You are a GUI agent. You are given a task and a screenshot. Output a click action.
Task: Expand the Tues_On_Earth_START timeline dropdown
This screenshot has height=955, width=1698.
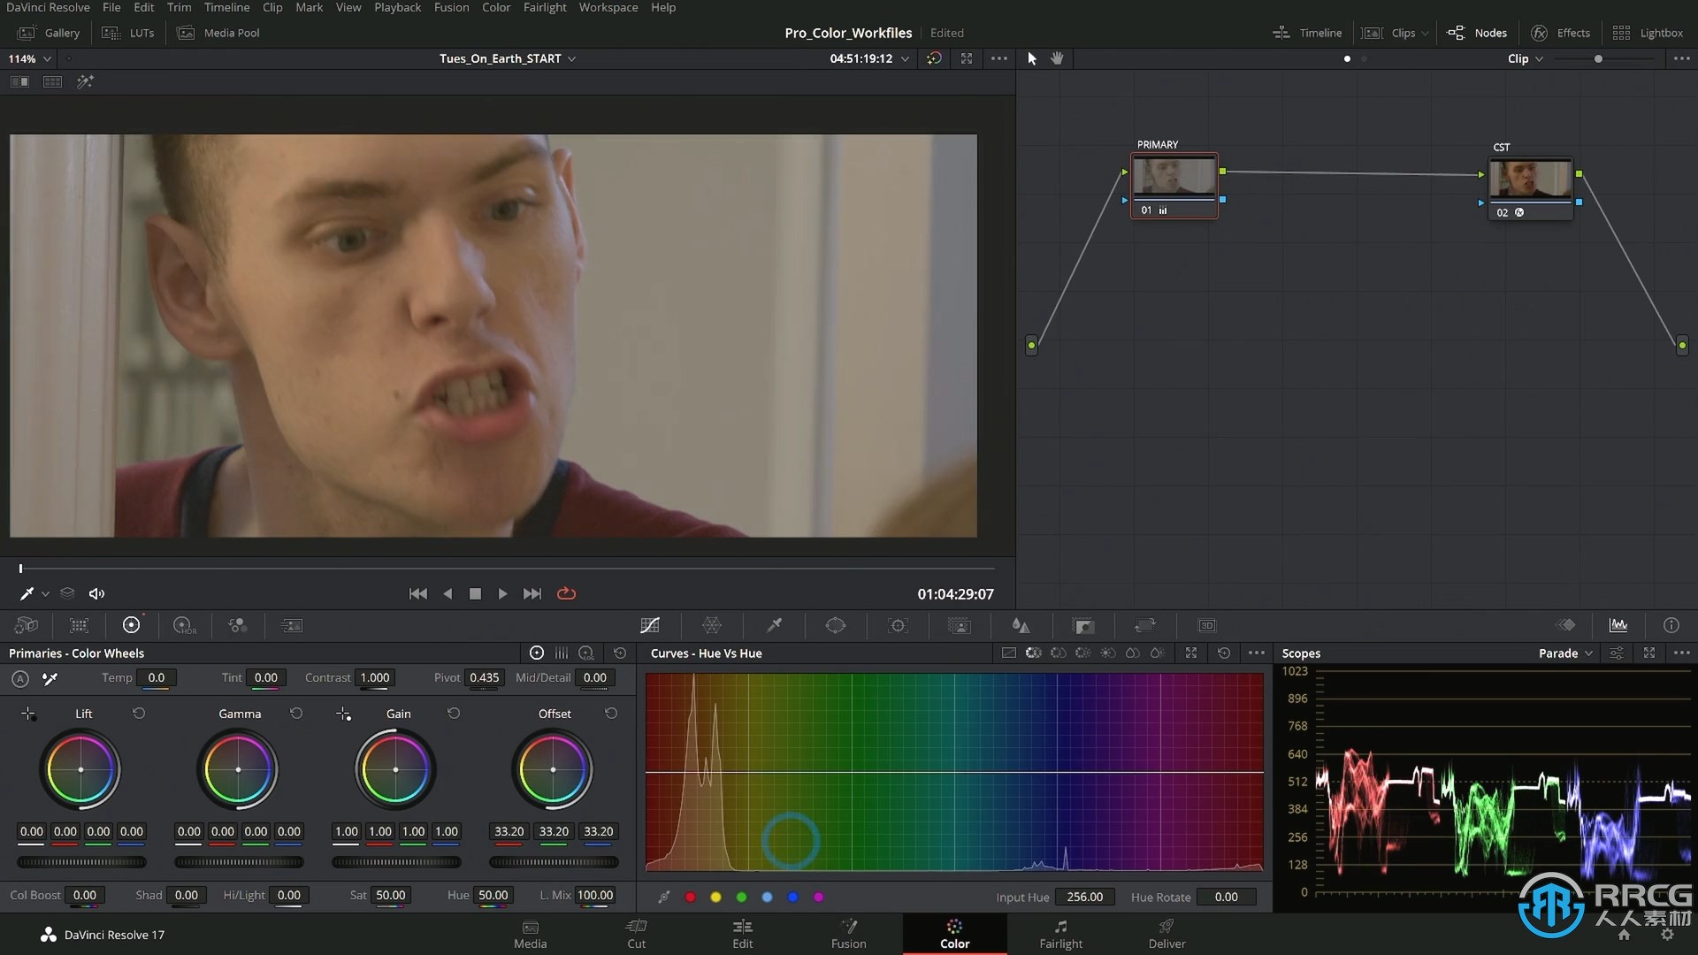570,58
